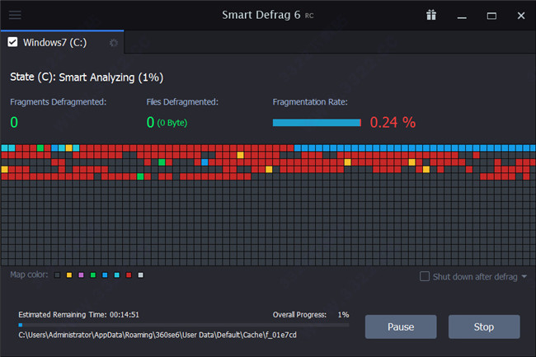Screen dimensions: 536x357
Task: Click the spinning gear on Windows7 tab
Action: tap(114, 43)
